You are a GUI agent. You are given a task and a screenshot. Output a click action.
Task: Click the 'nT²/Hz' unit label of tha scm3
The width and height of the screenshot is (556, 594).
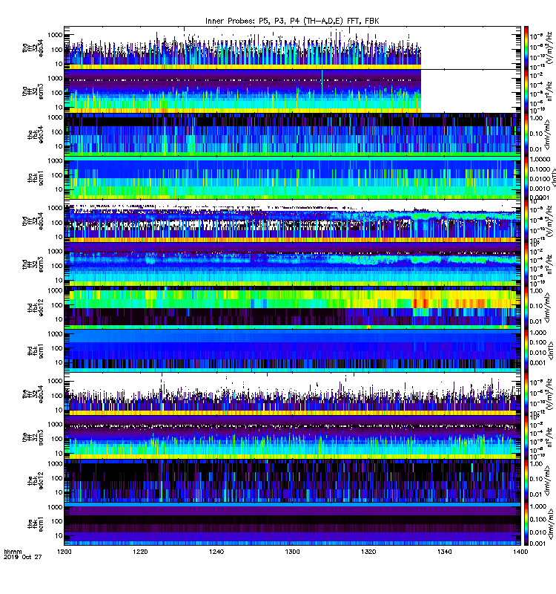click(550, 91)
